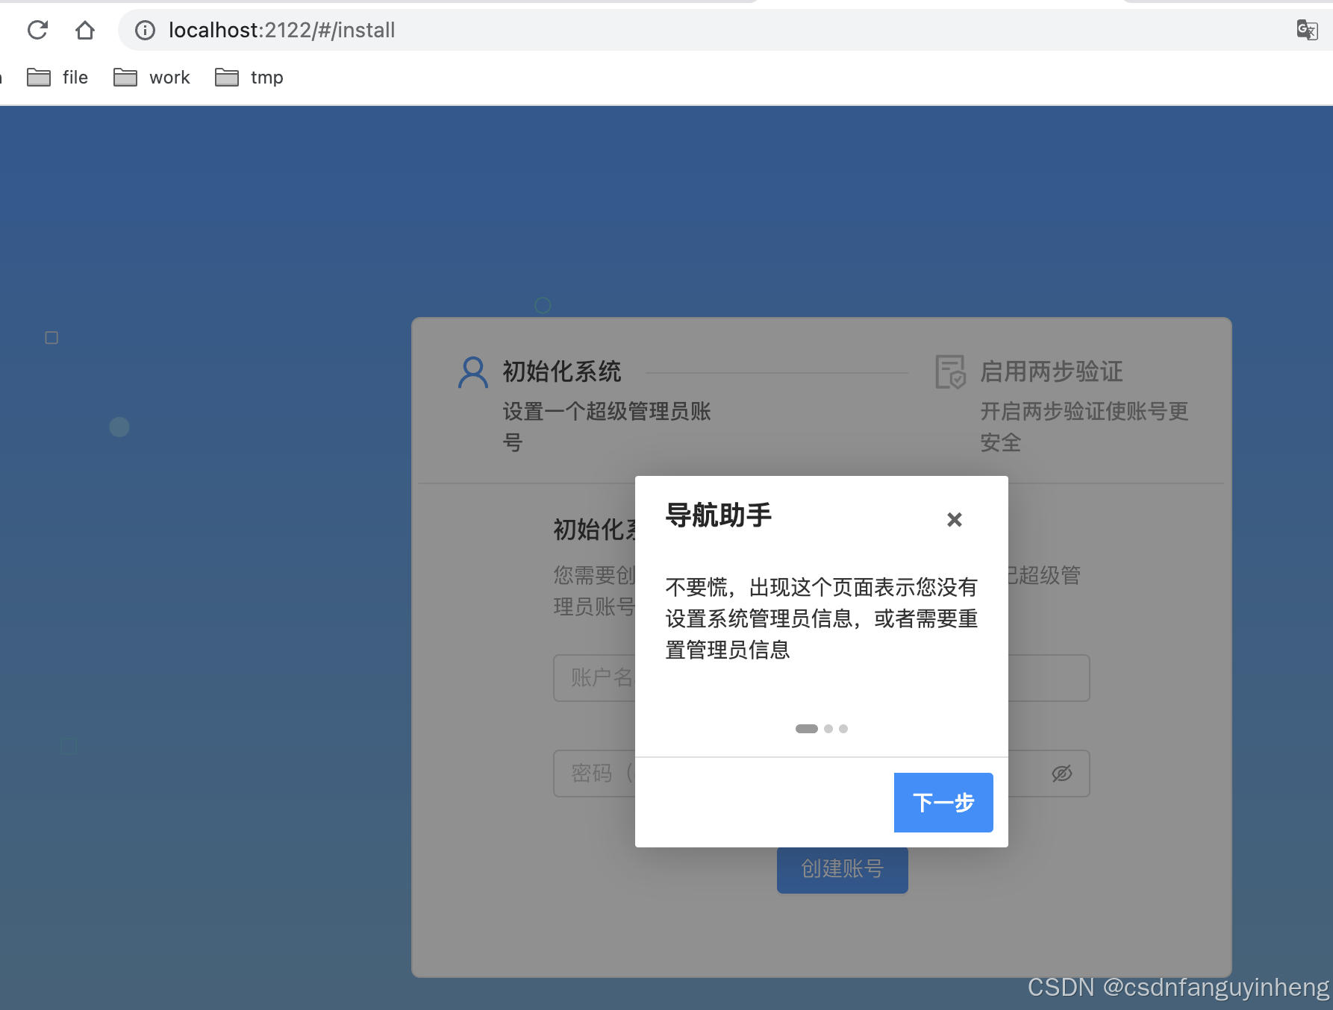Select the 初始化系统 step title

pos(562,371)
